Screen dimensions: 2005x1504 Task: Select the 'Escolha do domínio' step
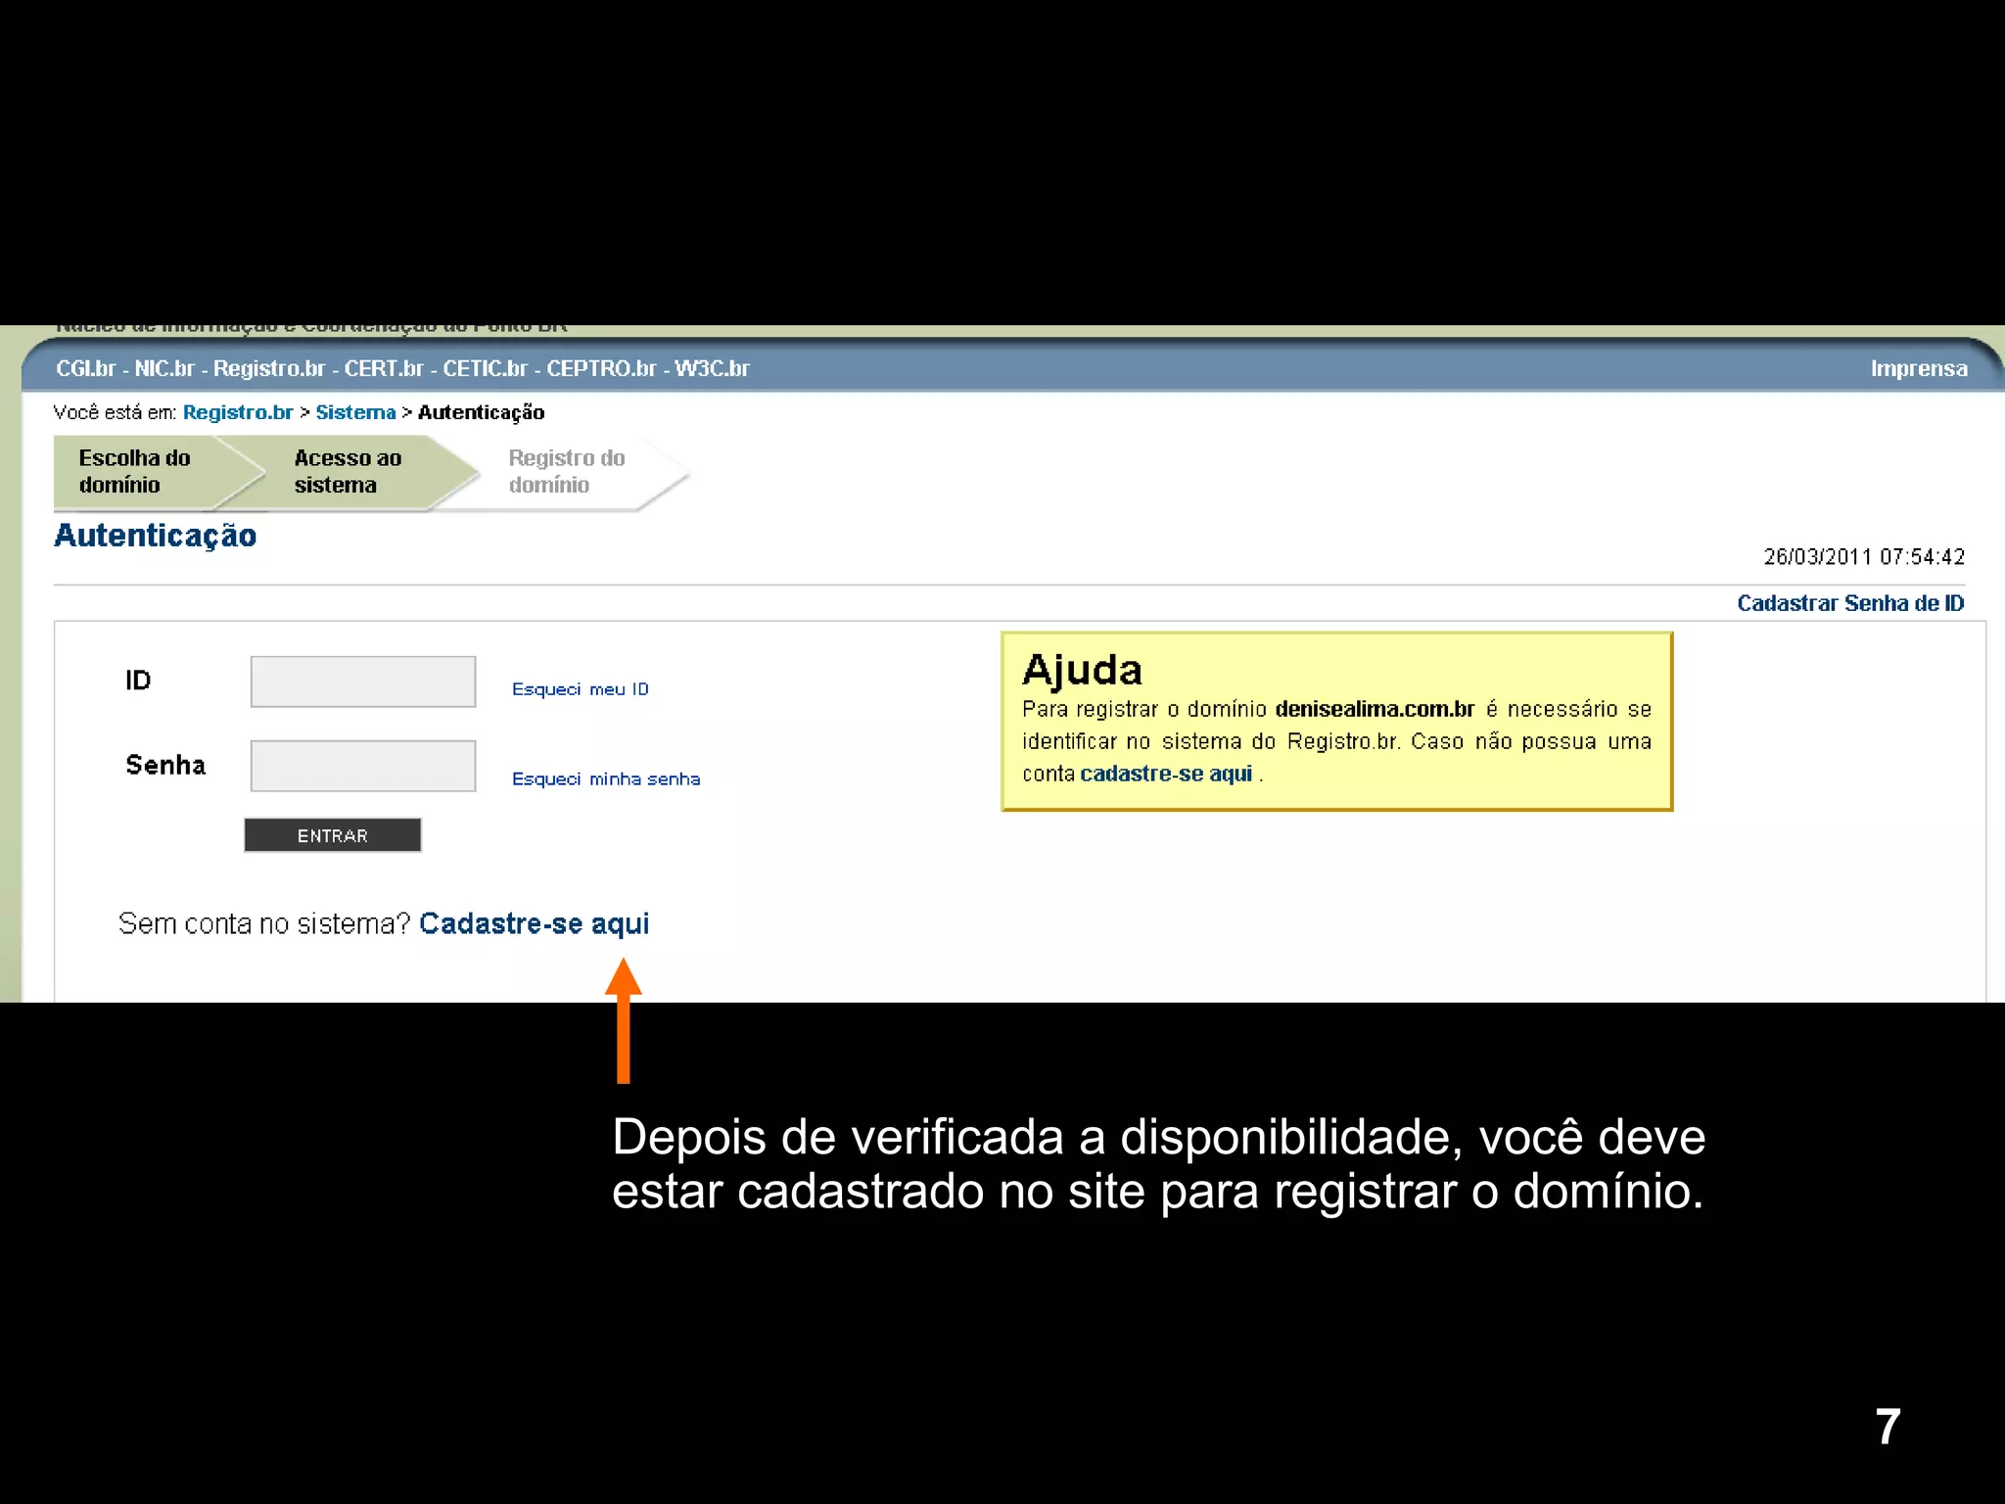click(x=147, y=472)
